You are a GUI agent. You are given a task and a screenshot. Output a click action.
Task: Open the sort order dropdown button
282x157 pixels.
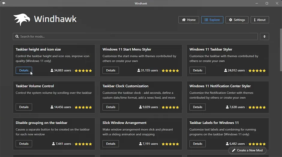coord(264,36)
